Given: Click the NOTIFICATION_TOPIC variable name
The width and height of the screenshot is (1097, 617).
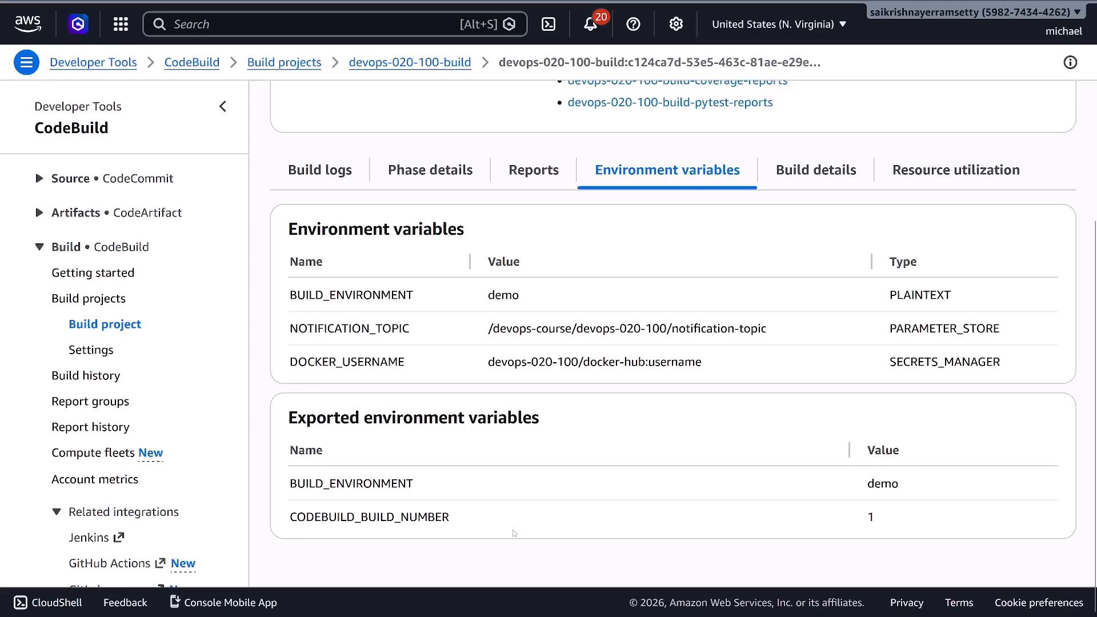Looking at the screenshot, I should [349, 328].
